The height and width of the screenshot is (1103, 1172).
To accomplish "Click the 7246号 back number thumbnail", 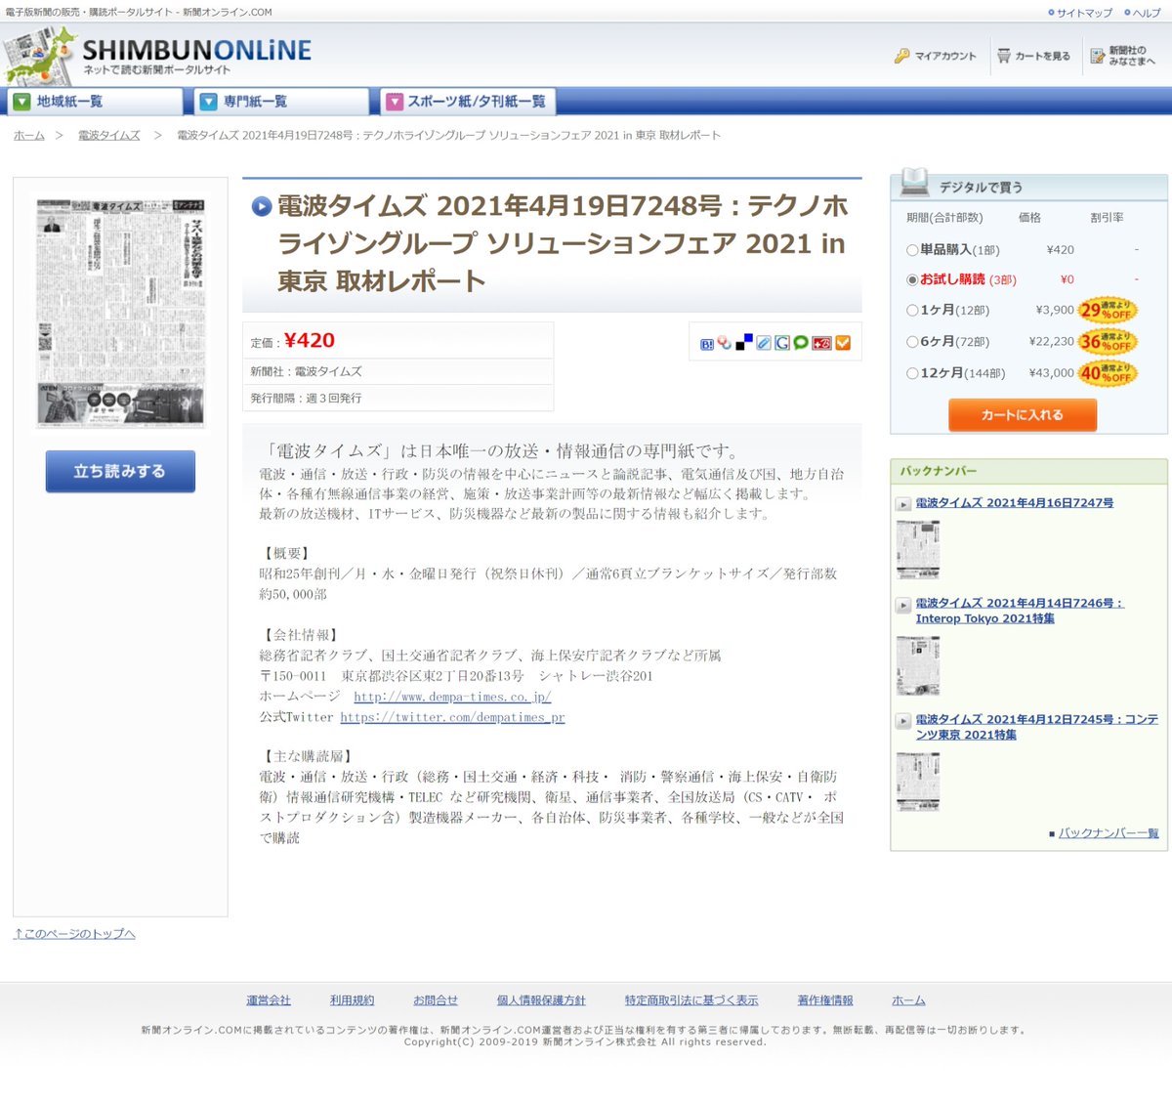I will pyautogui.click(x=918, y=665).
